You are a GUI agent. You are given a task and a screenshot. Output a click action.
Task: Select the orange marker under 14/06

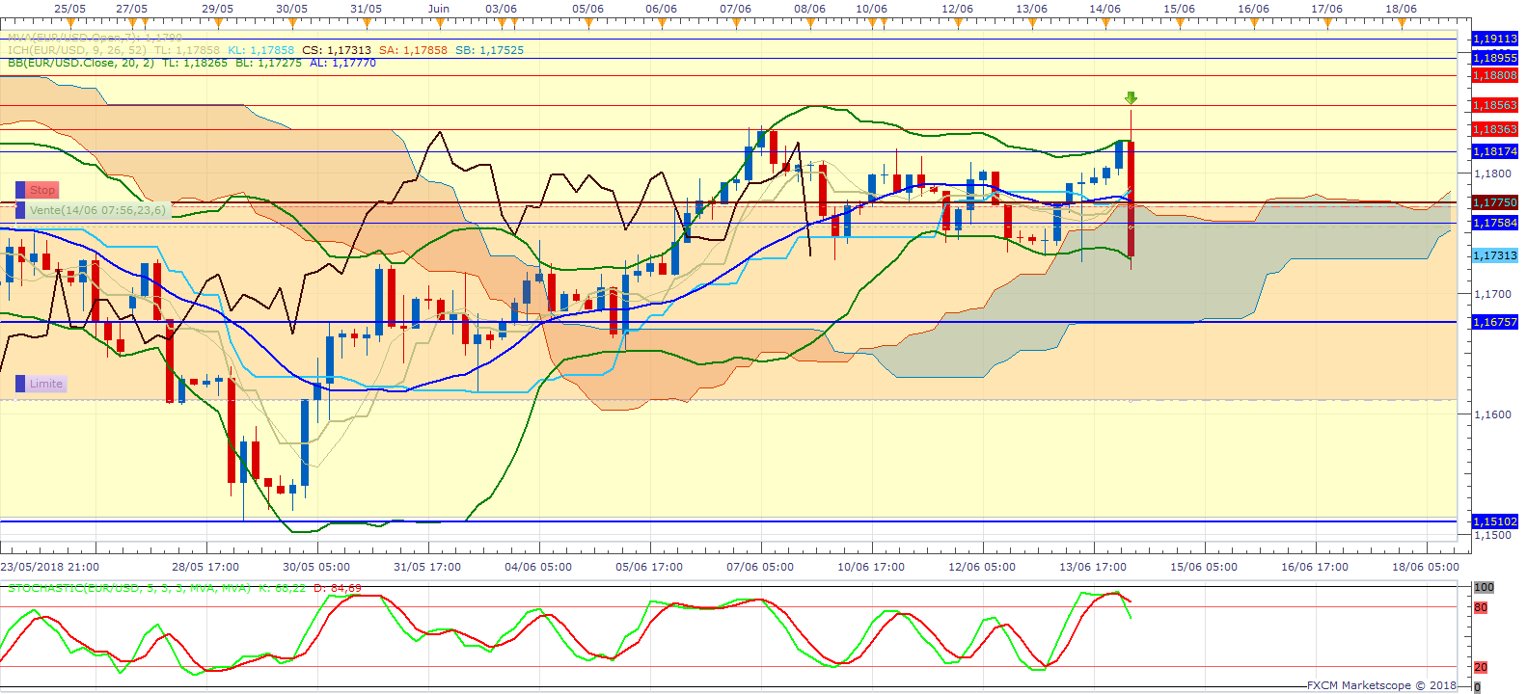[x=1105, y=22]
